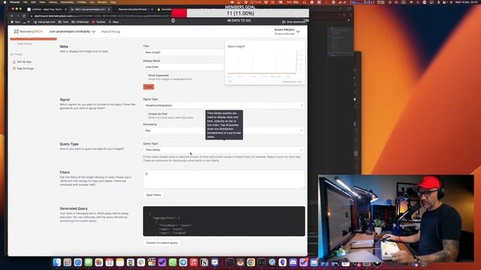This screenshot has height=270, width=481.
Task: Click the TelemetryDeck logo
Action: point(29,31)
